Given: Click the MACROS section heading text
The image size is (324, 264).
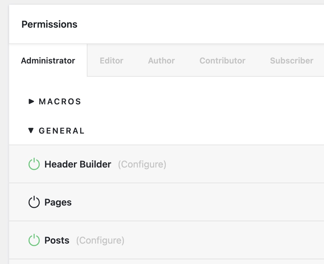Looking at the screenshot, I should pyautogui.click(x=60, y=102).
